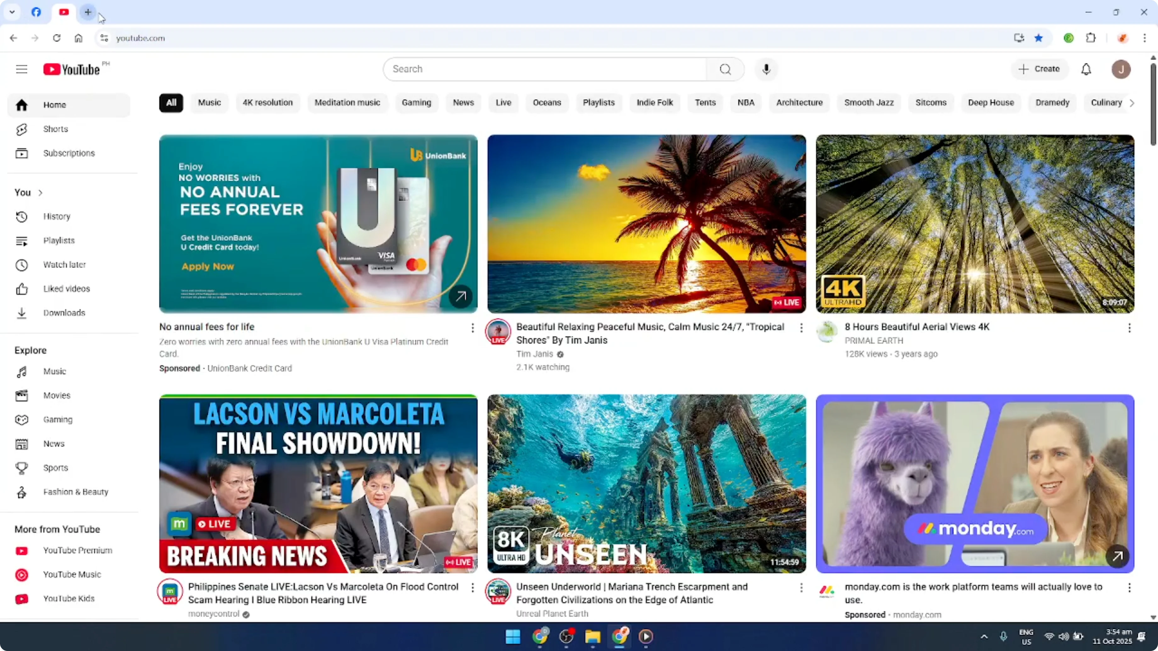The height and width of the screenshot is (651, 1158).
Task: Expand the tab search dropdown arrow
Action: pos(12,12)
